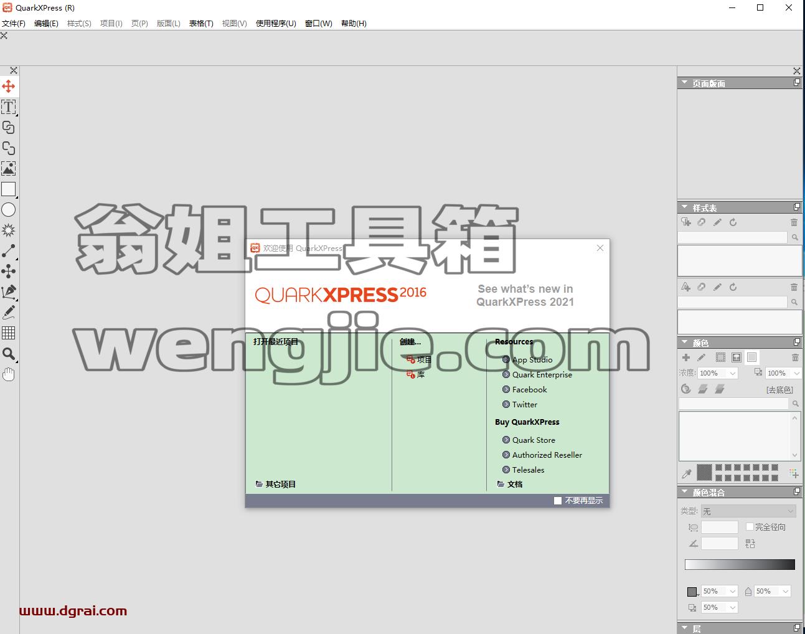Select the Table tool
805x634 pixels.
tap(9, 333)
